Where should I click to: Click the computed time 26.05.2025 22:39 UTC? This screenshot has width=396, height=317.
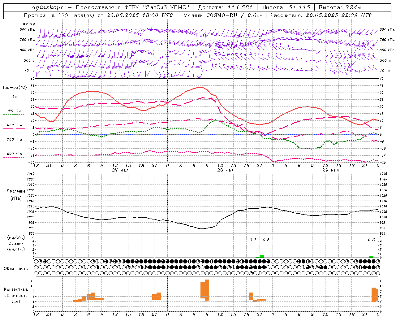click(339, 15)
